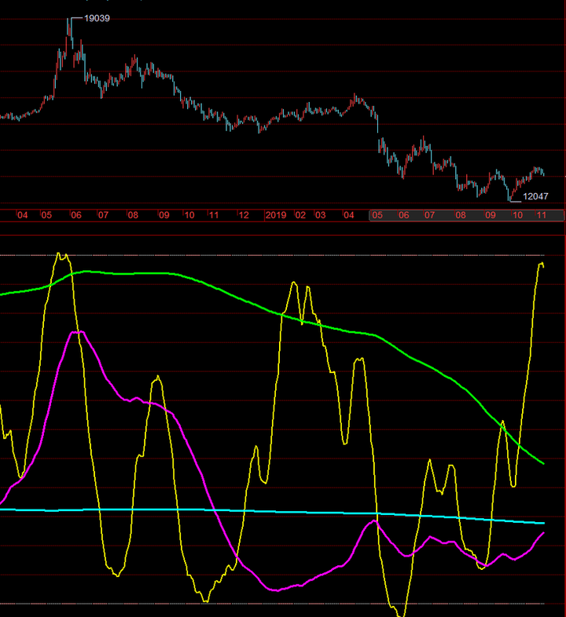Screen dimensions: 566x617
Task: Click the 11 marker inside the highlighted range
Action: click(x=542, y=215)
